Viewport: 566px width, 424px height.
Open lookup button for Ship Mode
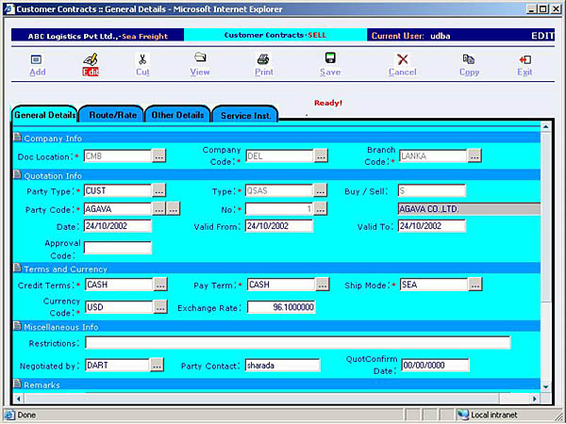tap(475, 285)
